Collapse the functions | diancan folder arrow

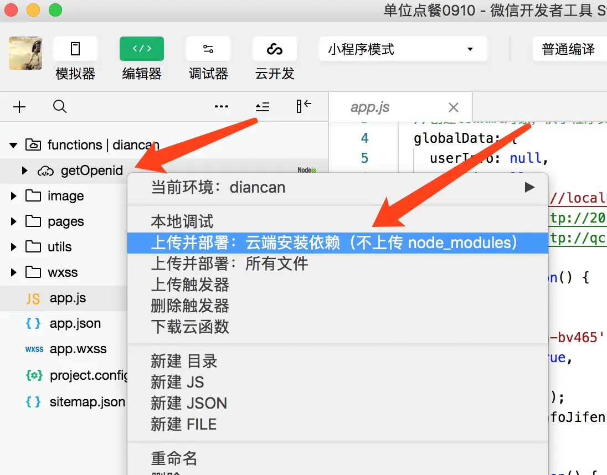point(13,146)
